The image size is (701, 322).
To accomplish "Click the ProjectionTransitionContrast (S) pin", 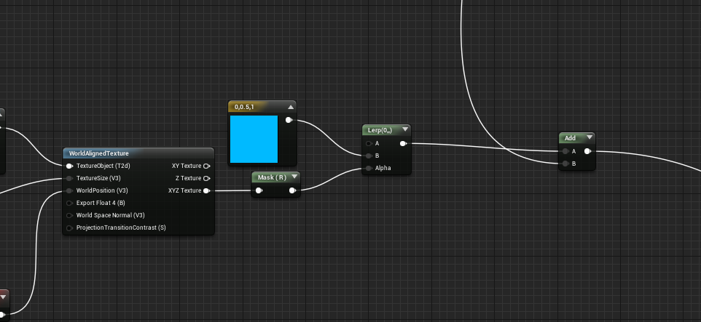I will [69, 228].
